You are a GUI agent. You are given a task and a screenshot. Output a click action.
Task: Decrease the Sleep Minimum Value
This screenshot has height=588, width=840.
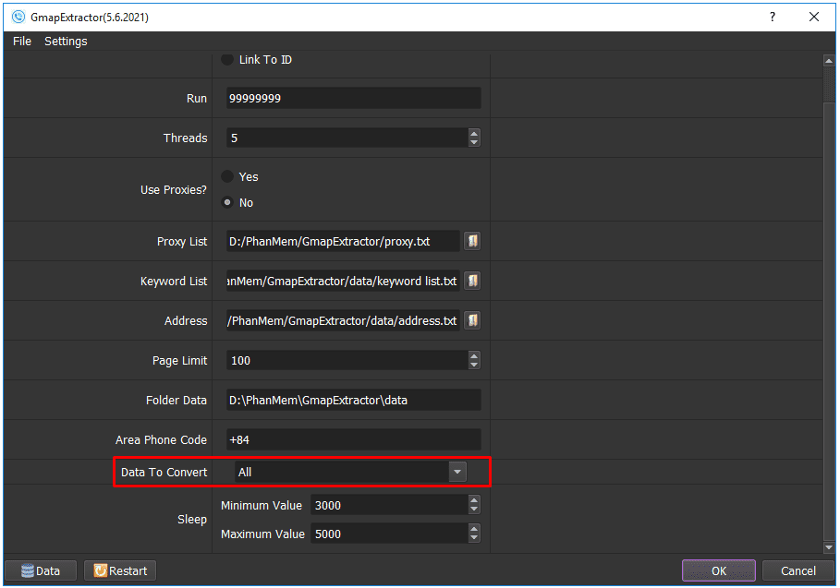473,510
